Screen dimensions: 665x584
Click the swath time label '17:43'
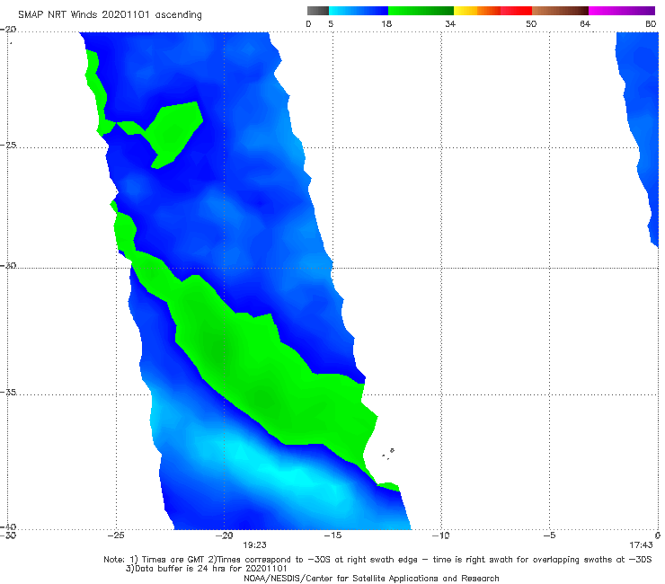pyautogui.click(x=641, y=545)
